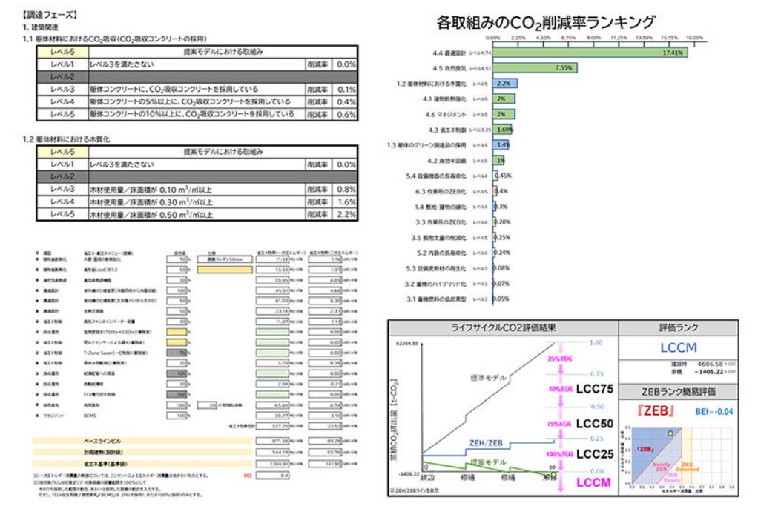Click the green marker on ZEB rank chart
The height and width of the screenshot is (506, 758).
[x=670, y=433]
